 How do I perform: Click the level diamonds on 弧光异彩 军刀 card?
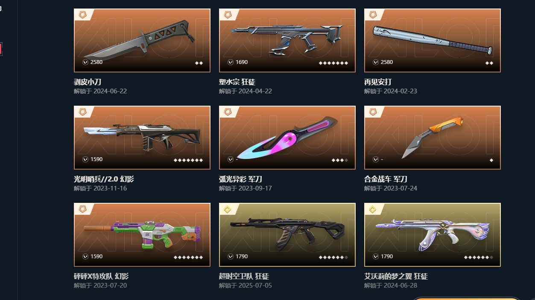[x=340, y=160]
